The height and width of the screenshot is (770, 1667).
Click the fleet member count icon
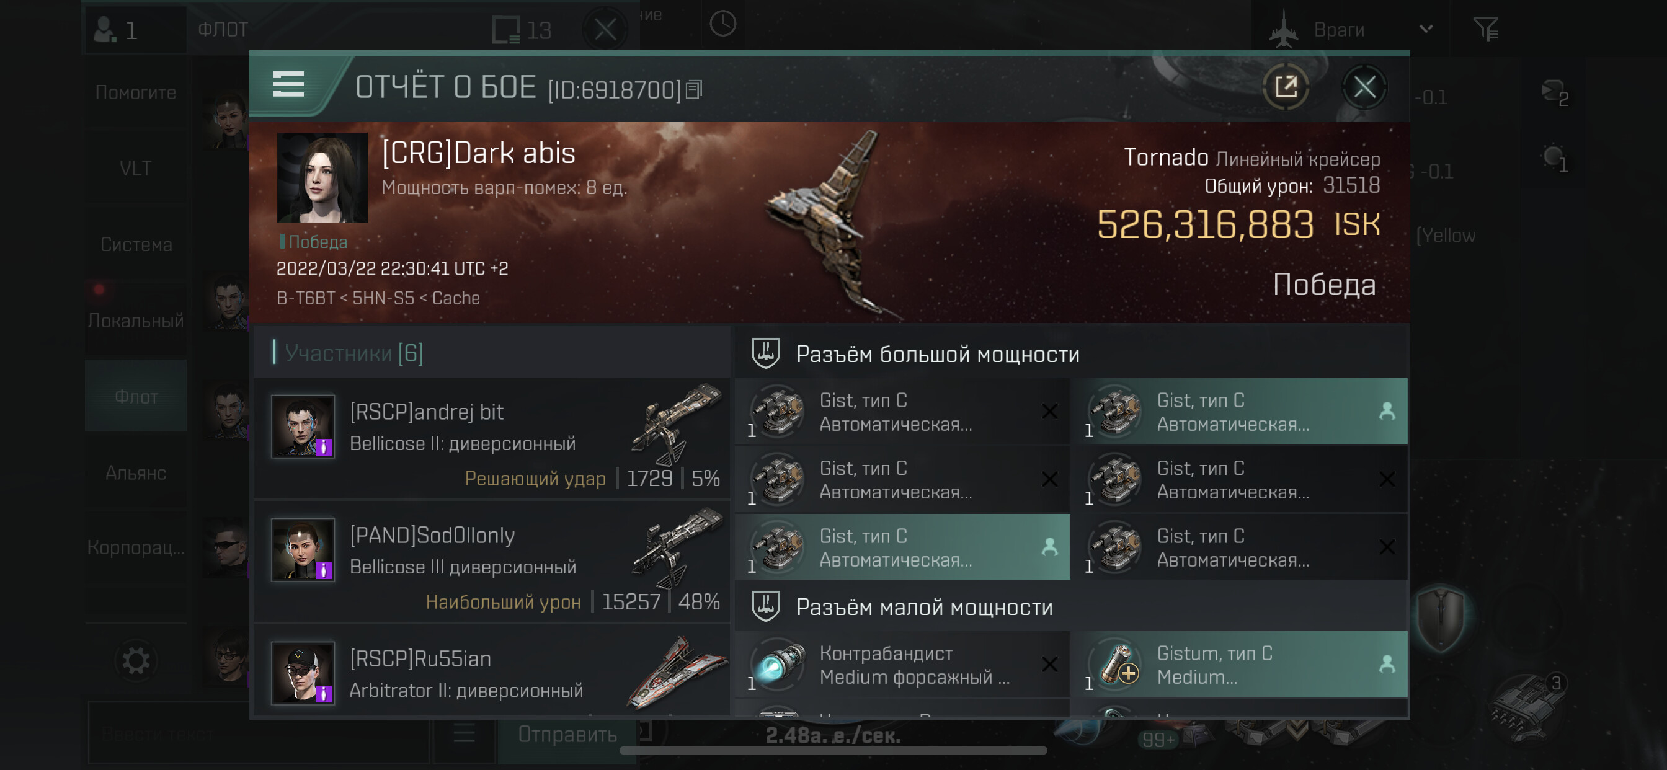click(115, 30)
